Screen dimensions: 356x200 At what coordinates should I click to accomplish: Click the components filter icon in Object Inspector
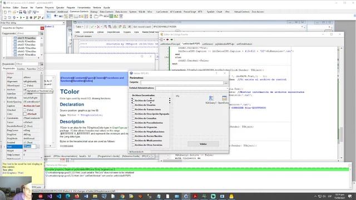[x=42, y=33]
